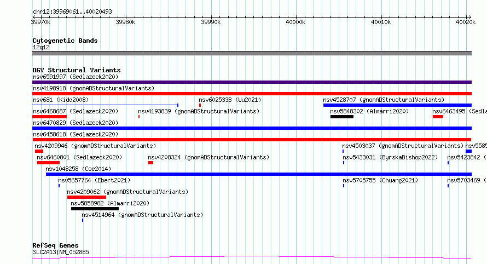Click nsv6468687 (Sedlazeck2020) label
Image resolution: width=487 pixels, height=264 pixels.
pyautogui.click(x=76, y=111)
